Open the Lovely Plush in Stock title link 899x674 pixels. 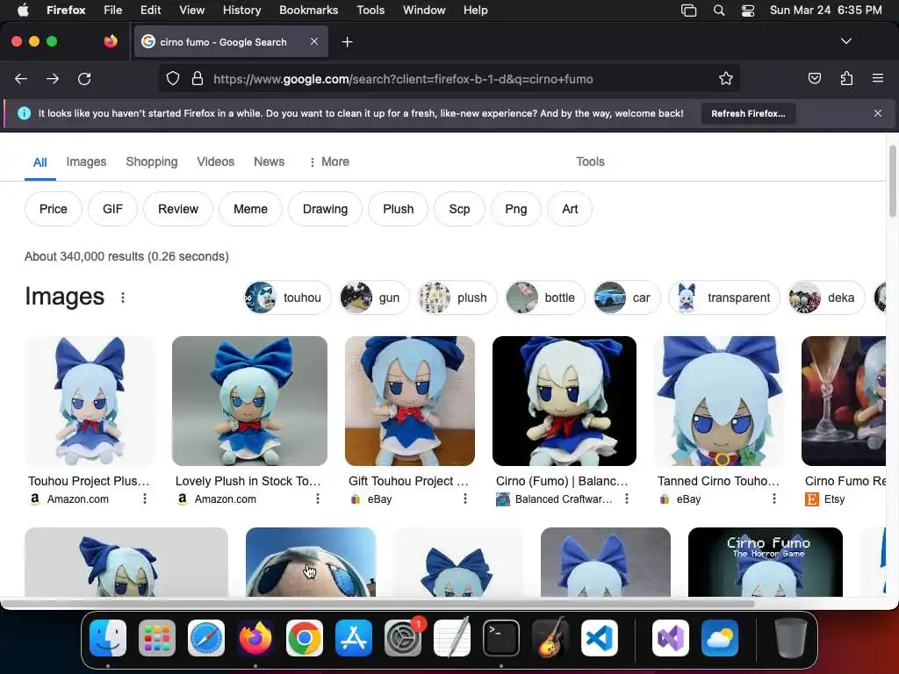pyautogui.click(x=248, y=481)
